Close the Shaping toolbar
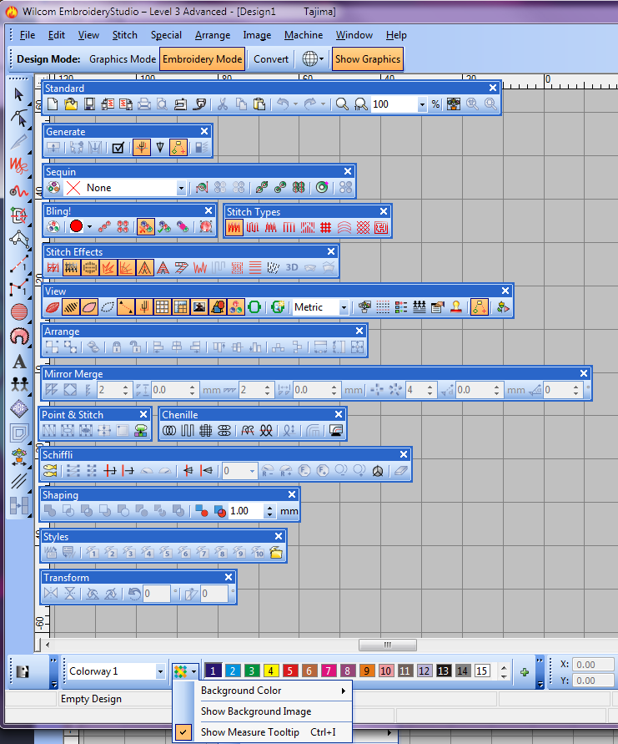 point(292,494)
